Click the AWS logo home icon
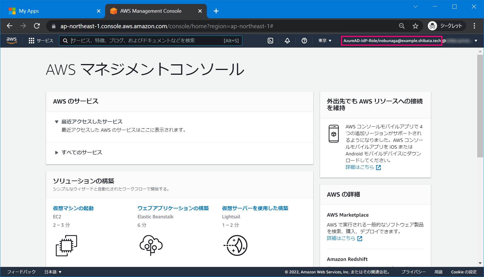Viewport: 484px width, 277px height. tap(12, 41)
